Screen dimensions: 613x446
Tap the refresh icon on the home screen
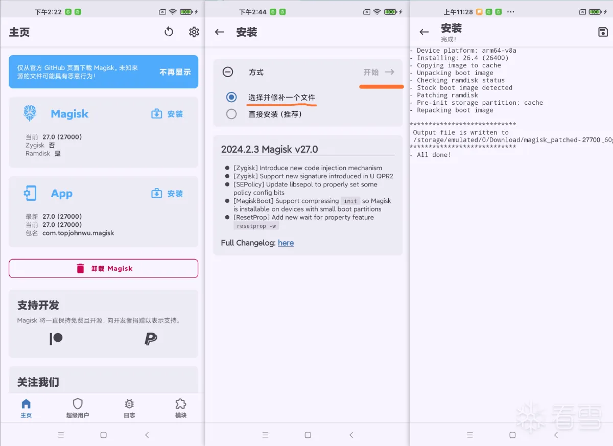[169, 32]
